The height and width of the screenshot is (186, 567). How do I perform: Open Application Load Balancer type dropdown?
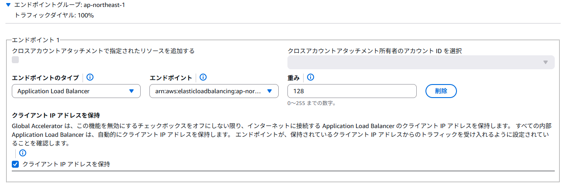[76, 91]
